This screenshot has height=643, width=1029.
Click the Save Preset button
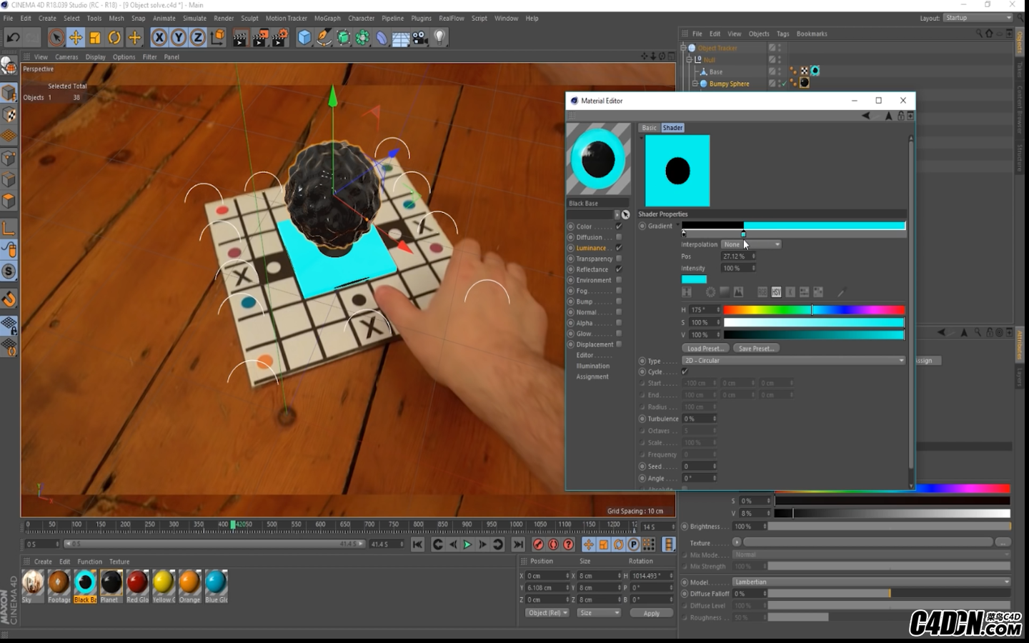[756, 349]
